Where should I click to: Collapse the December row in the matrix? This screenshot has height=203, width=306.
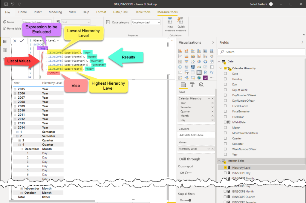22,149
